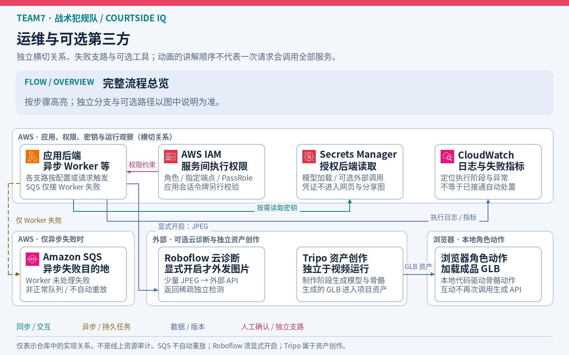Click the 互动不再次调用生成 API text

pyautogui.click(x=481, y=290)
